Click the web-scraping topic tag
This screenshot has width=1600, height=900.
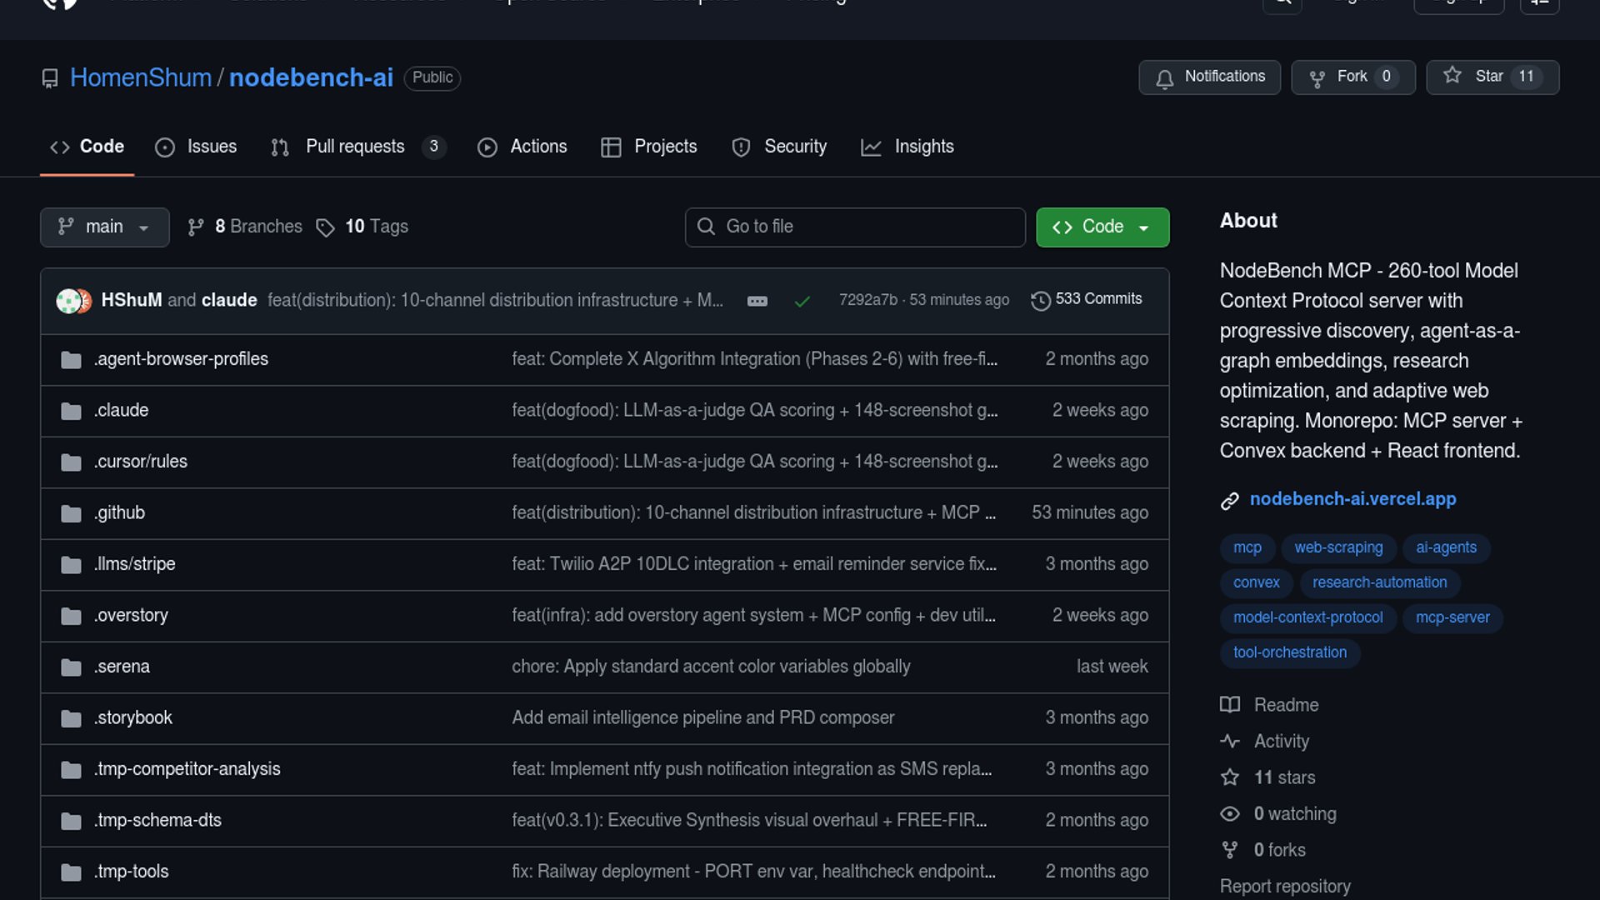[1337, 548]
